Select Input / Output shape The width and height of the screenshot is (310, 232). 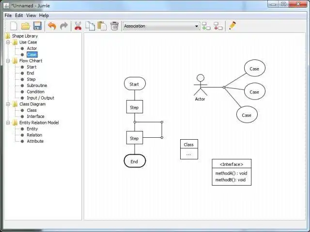click(x=40, y=98)
